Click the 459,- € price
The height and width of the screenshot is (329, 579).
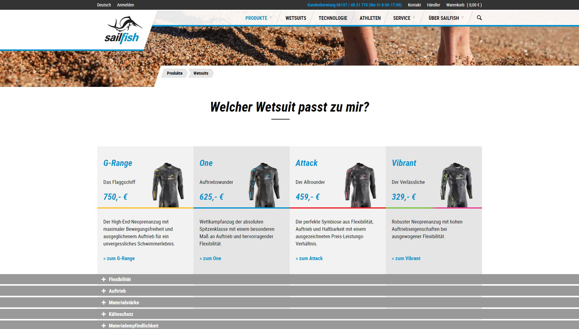(308, 197)
